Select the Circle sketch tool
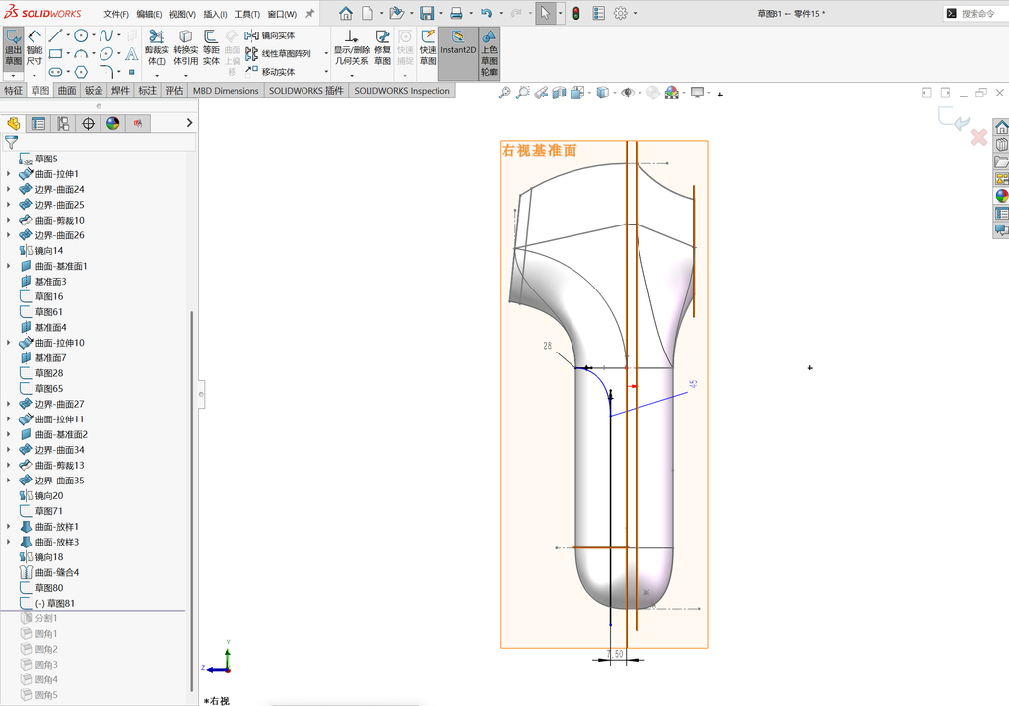The height and width of the screenshot is (706, 1009). click(81, 35)
